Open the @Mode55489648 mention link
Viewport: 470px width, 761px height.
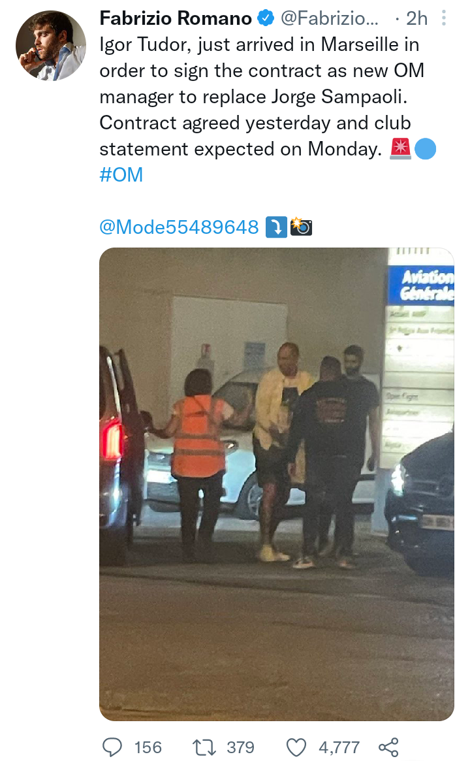point(179,227)
